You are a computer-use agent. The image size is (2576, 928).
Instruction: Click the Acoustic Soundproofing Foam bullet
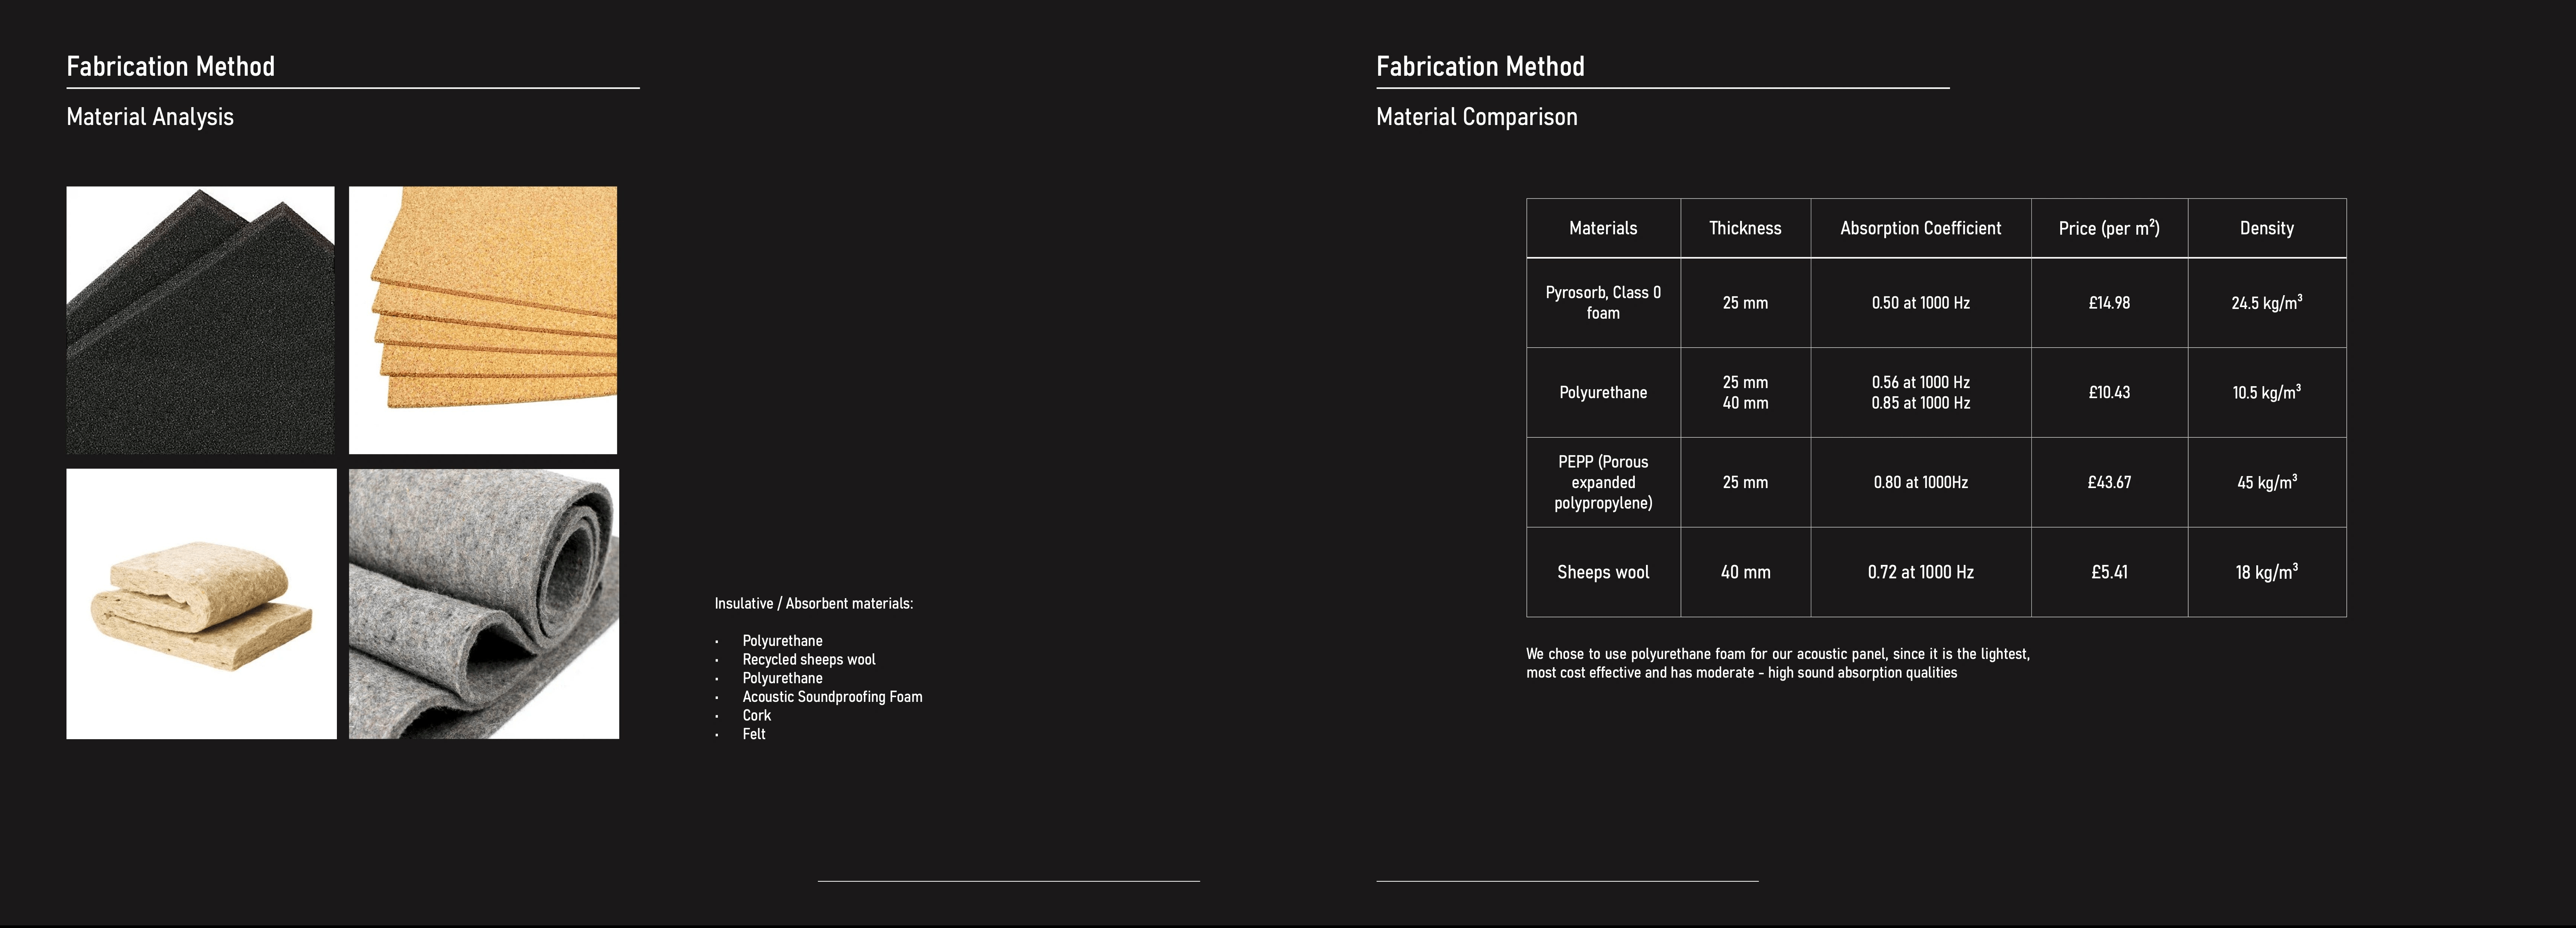pyautogui.click(x=832, y=696)
